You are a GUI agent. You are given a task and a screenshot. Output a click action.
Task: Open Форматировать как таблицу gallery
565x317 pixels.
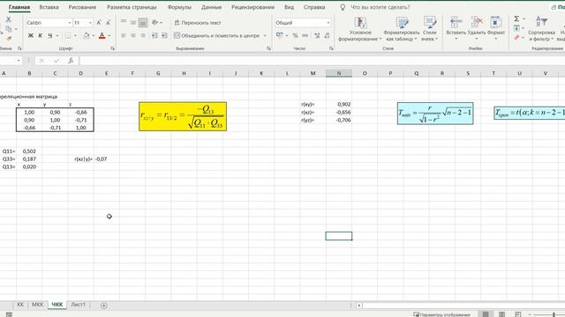click(402, 29)
